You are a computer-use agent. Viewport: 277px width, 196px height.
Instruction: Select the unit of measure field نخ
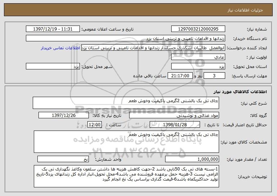click(63, 159)
